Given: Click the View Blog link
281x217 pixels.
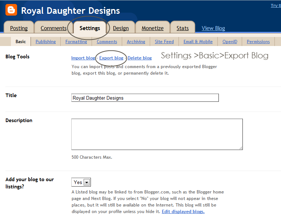Looking at the screenshot, I should pyautogui.click(x=213, y=28).
